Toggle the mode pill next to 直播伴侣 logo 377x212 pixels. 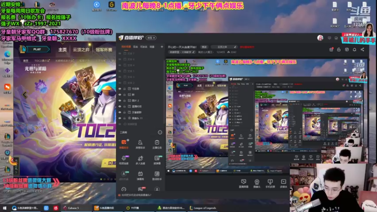pyautogui.click(x=151, y=38)
